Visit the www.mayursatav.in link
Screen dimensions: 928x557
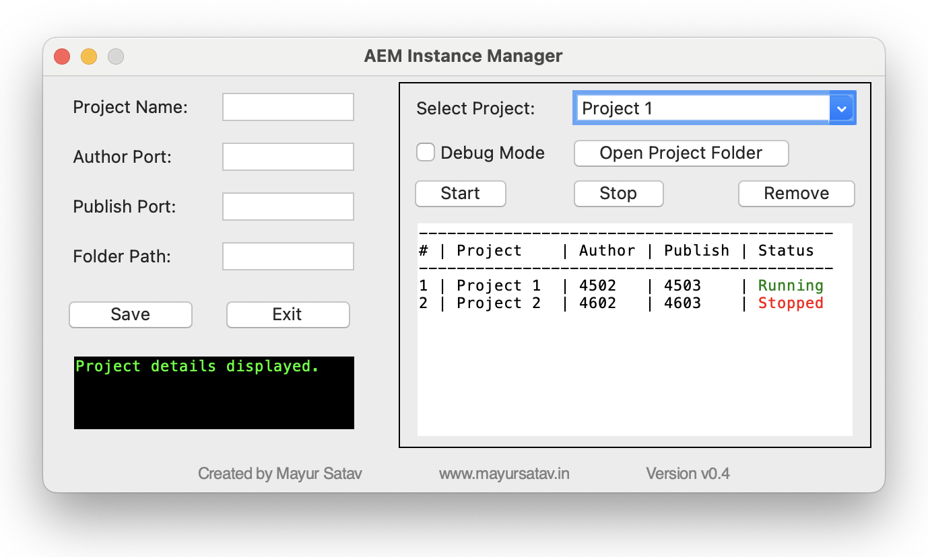(503, 473)
